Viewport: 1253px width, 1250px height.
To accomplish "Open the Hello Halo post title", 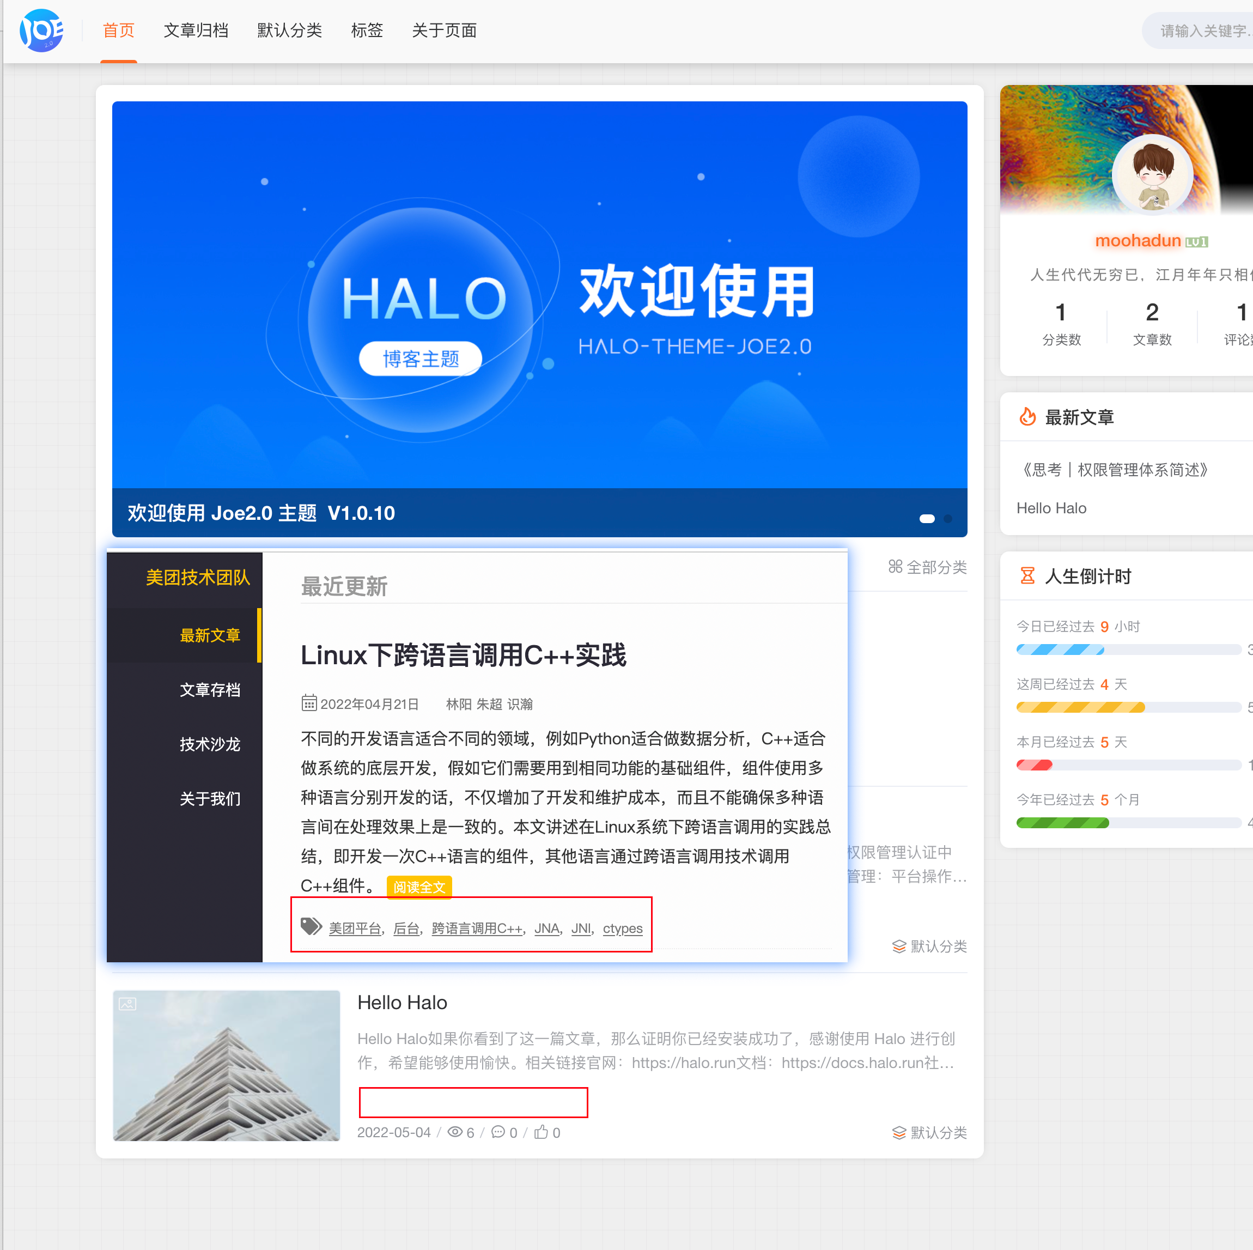I will pos(402,1003).
